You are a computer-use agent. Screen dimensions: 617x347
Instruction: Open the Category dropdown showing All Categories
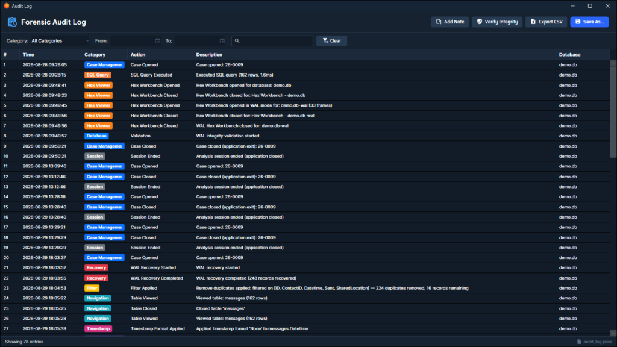point(60,41)
